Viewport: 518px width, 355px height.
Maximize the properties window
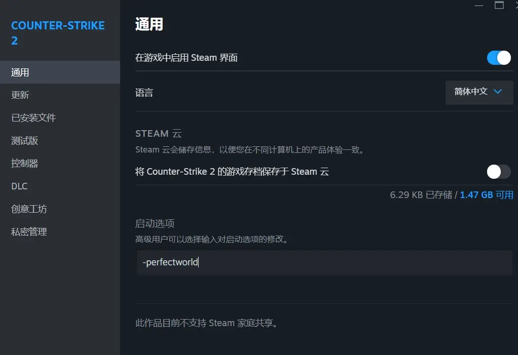(x=499, y=5)
